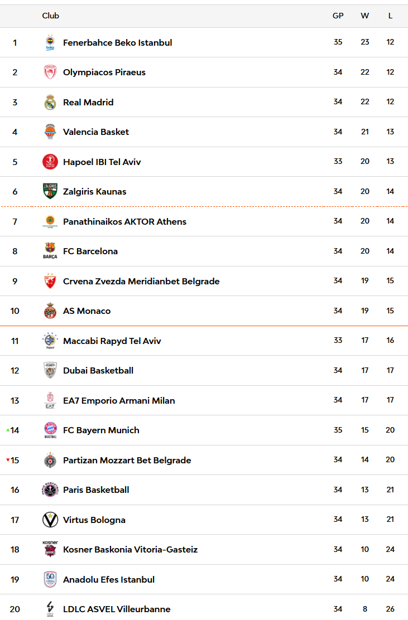The width and height of the screenshot is (408, 620).
Task: Click the Hapoel IBI Tel Aviv red logo
Action: click(x=50, y=162)
